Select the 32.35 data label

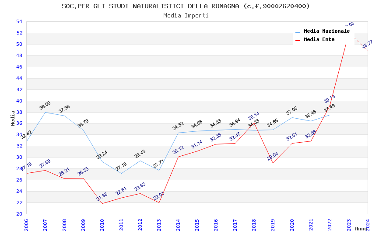coord(216,137)
